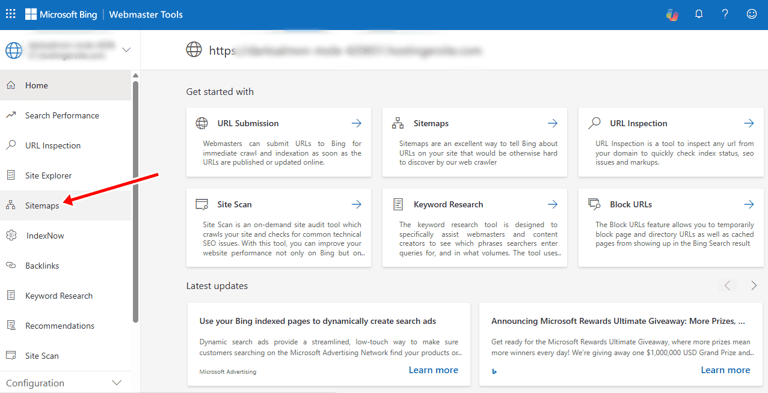Click the Microsoft Rewards Ultimate Giveaway headline

618,321
